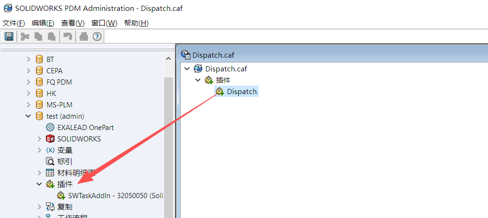The image size is (488, 218).
Task: Click the Print toolbar icon
Action: click(84, 36)
